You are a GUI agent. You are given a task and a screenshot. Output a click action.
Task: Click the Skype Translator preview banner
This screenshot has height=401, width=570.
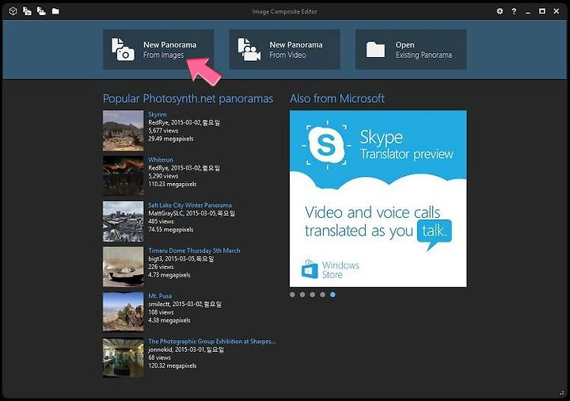point(378,199)
